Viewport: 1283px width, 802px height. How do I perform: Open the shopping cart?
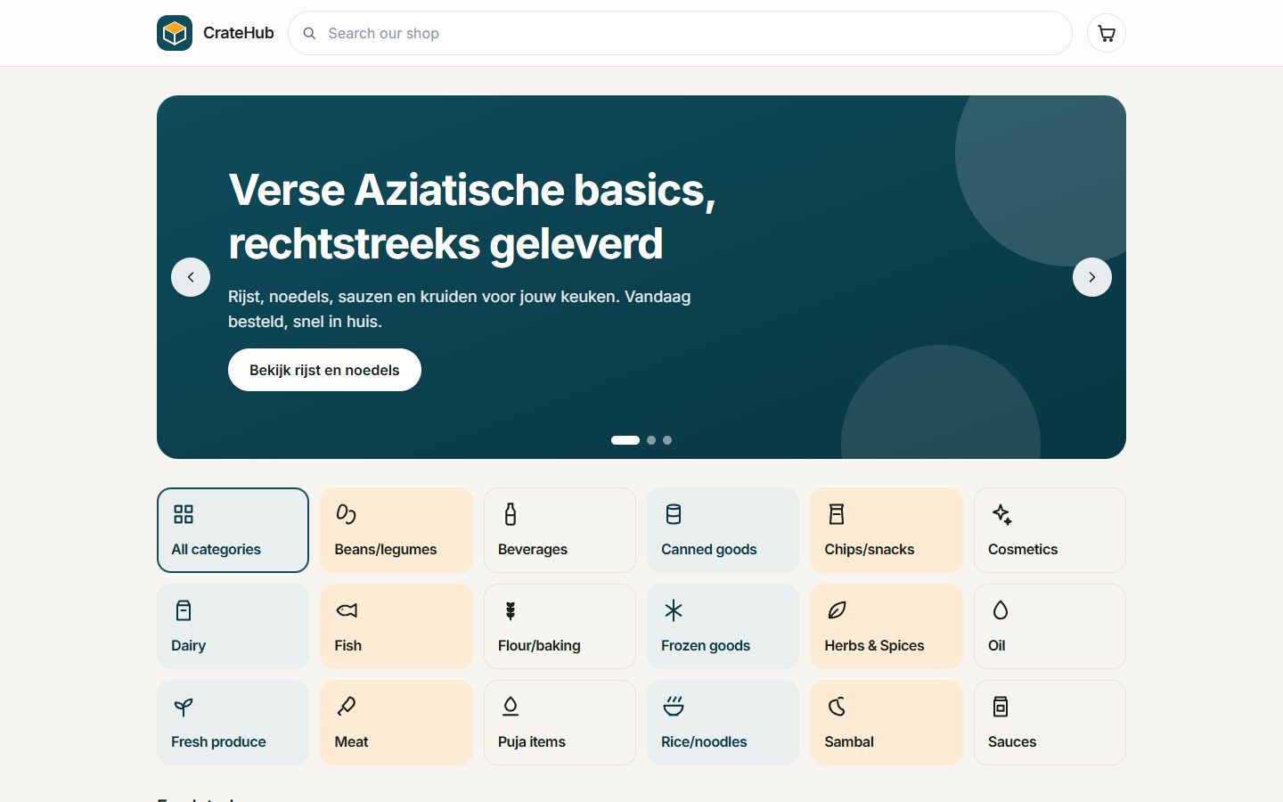point(1107,33)
